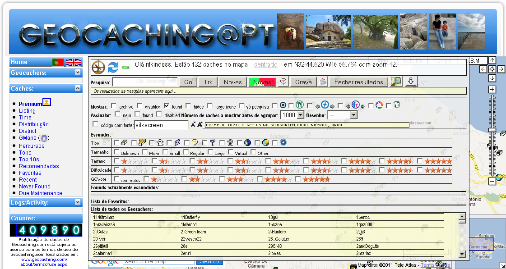This screenshot has height=269, width=506.
Task: Click the decrease font size icon
Action: click(193, 125)
